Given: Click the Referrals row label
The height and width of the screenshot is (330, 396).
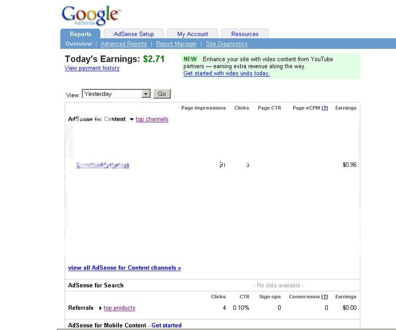Looking at the screenshot, I should point(81,308).
